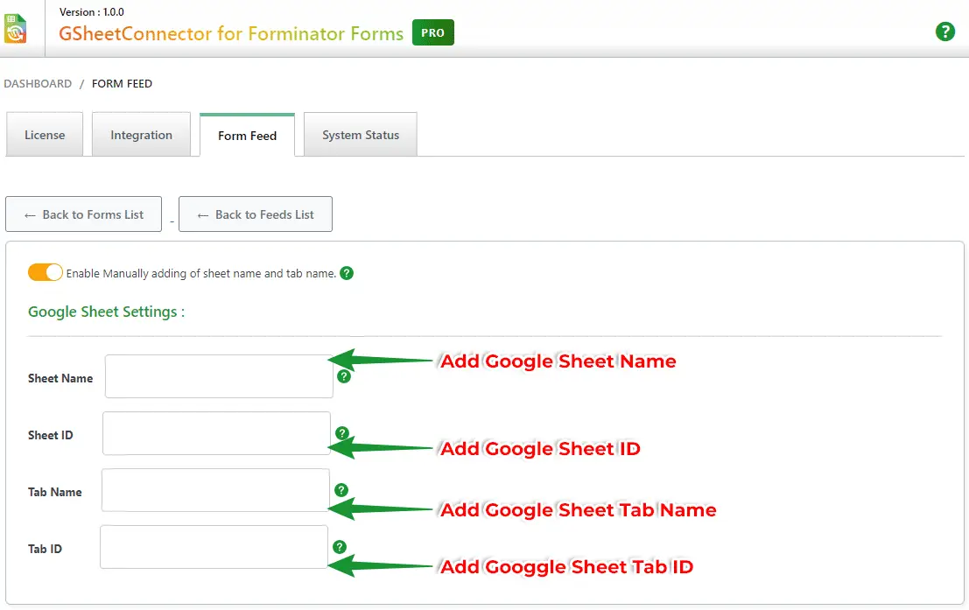969x610 pixels.
Task: Switch to the License tab
Action: (x=45, y=136)
